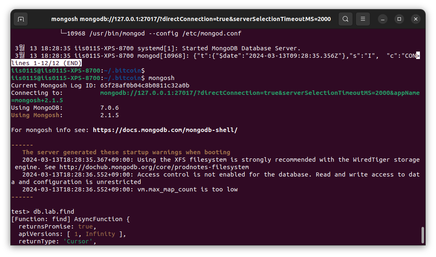This screenshot has height=257, width=436.
Task: Click the 'Access control is not enabled' warning
Action: [x=216, y=178]
